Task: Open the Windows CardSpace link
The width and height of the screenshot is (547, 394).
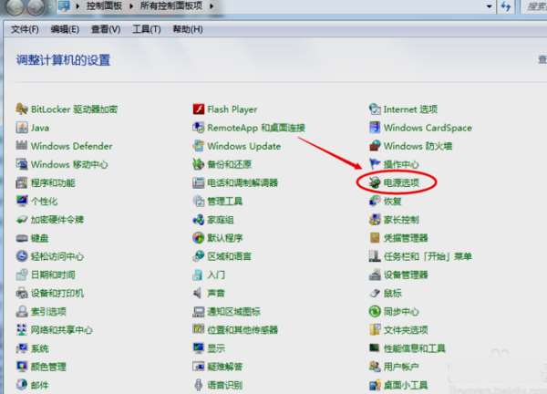Action: [x=428, y=128]
